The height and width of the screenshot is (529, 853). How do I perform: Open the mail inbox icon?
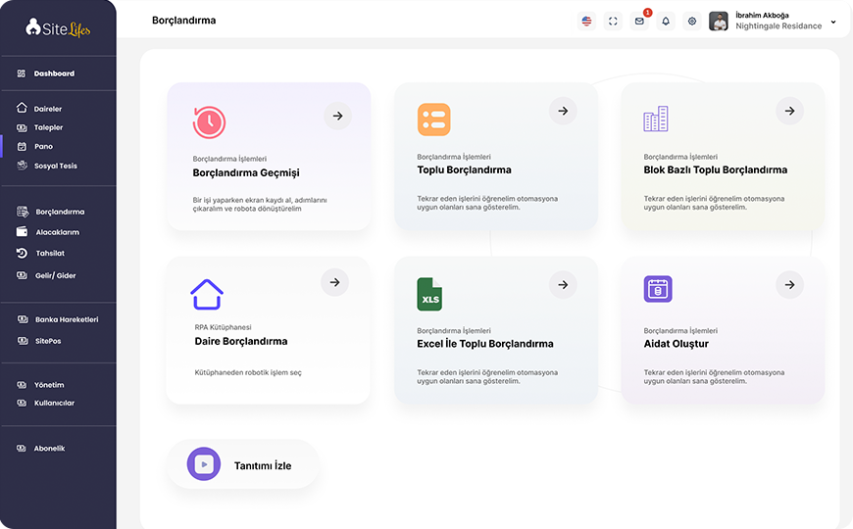(x=639, y=22)
